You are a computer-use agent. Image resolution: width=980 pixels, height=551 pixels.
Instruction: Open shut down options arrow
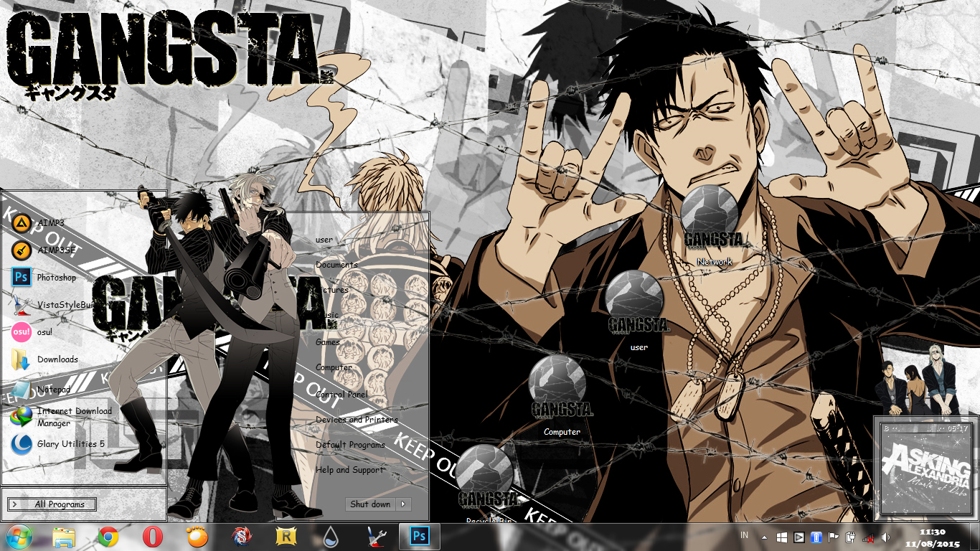pos(404,504)
